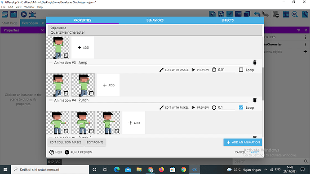310x174 pixels.
Task: Open options menu for QuartzMainCharacter object
Action: coord(305,45)
